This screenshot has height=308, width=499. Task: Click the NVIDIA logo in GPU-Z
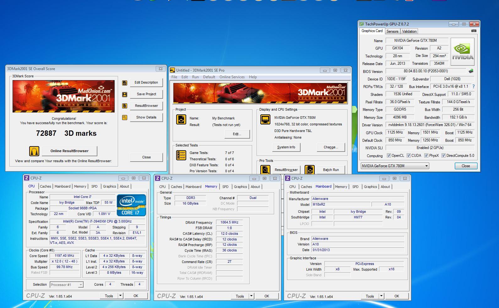coord(463,52)
